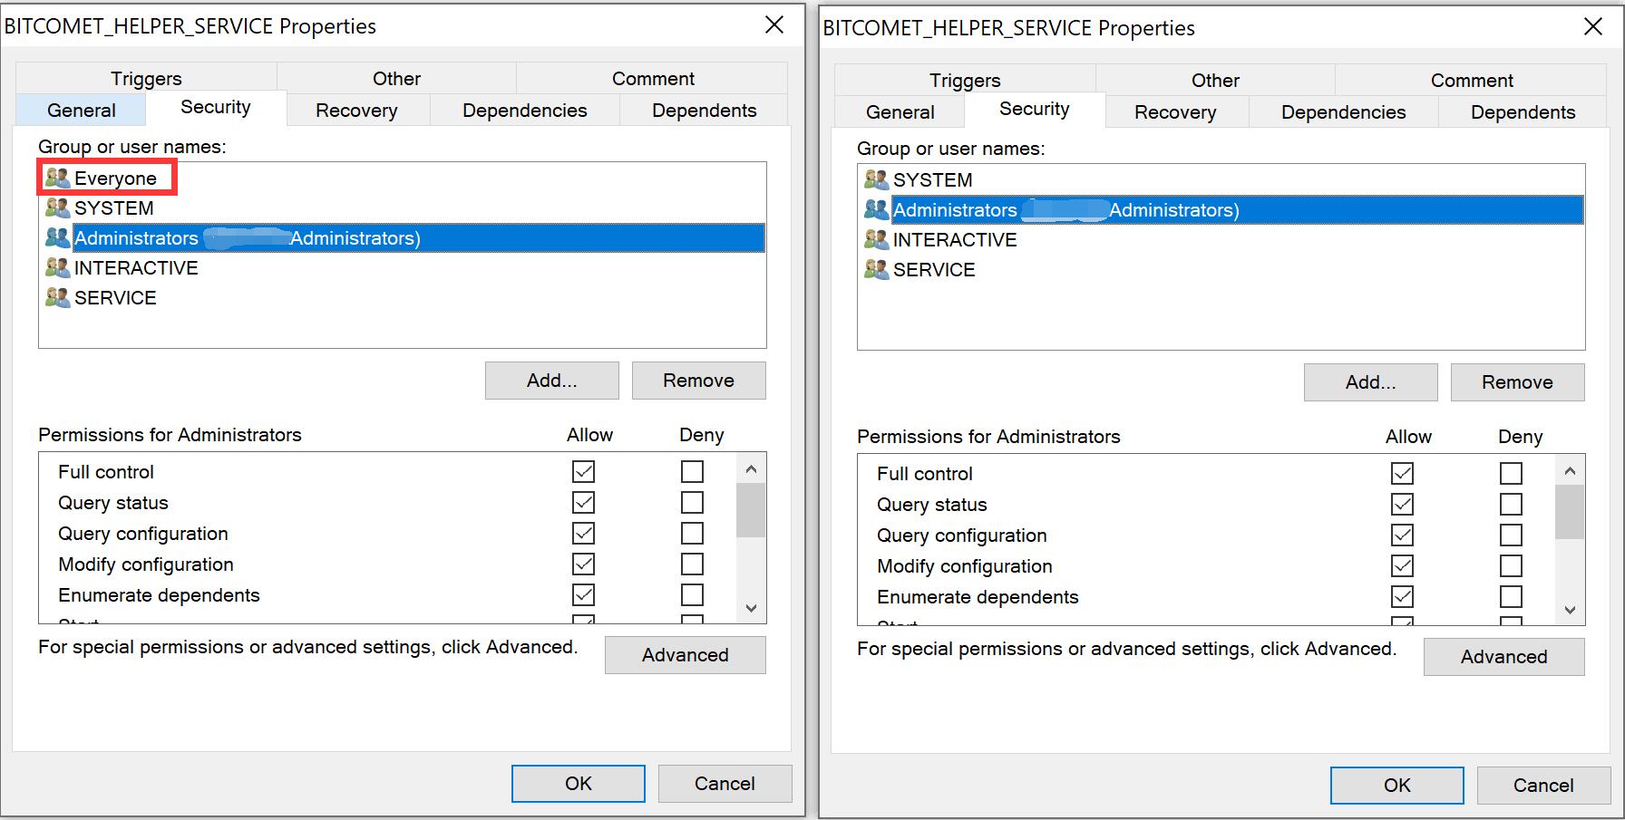Click OK in the right window
Screen dimensions: 1625x820
(x=1397, y=786)
